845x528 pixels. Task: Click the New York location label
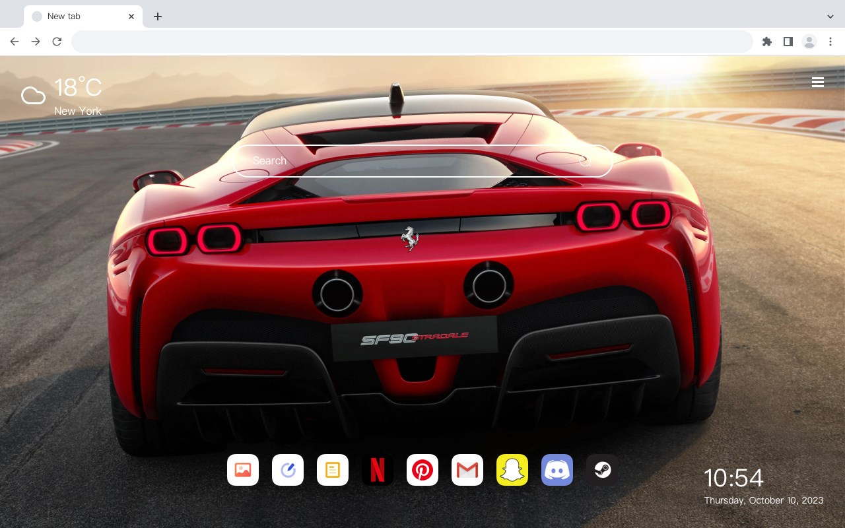coord(78,112)
